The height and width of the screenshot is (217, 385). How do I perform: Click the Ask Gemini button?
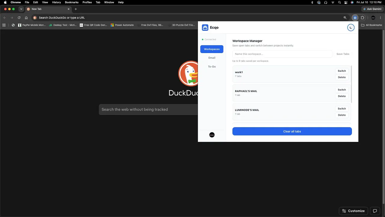point(372,9)
